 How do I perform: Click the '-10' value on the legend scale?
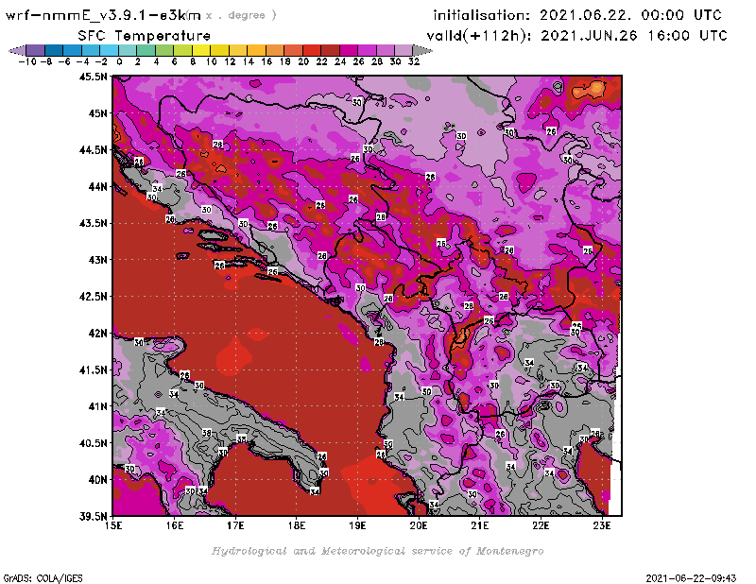tap(27, 61)
